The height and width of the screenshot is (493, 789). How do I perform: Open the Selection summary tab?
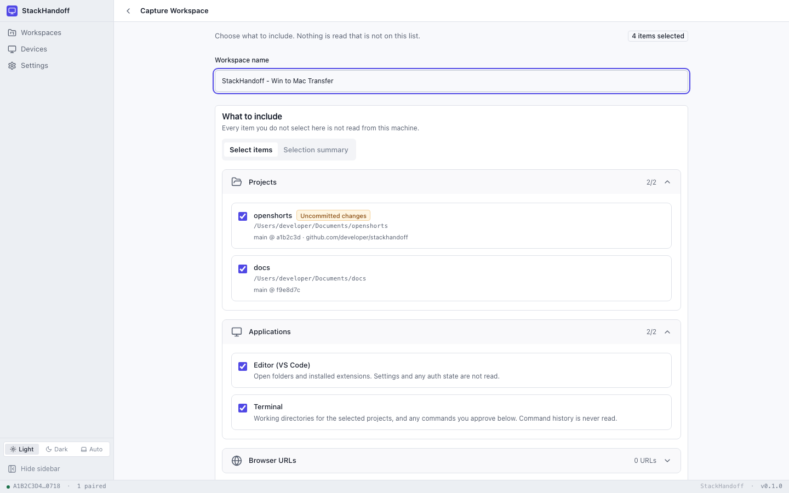pos(316,150)
